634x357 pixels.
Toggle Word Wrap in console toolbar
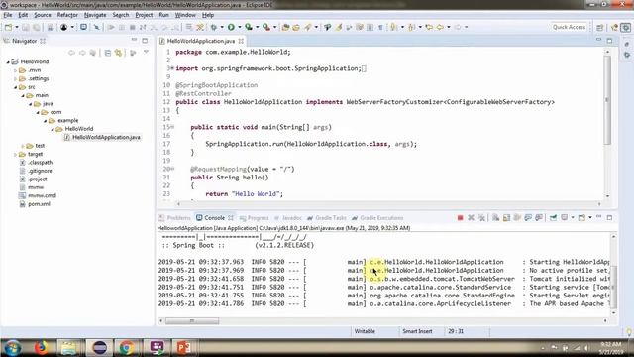point(517,218)
